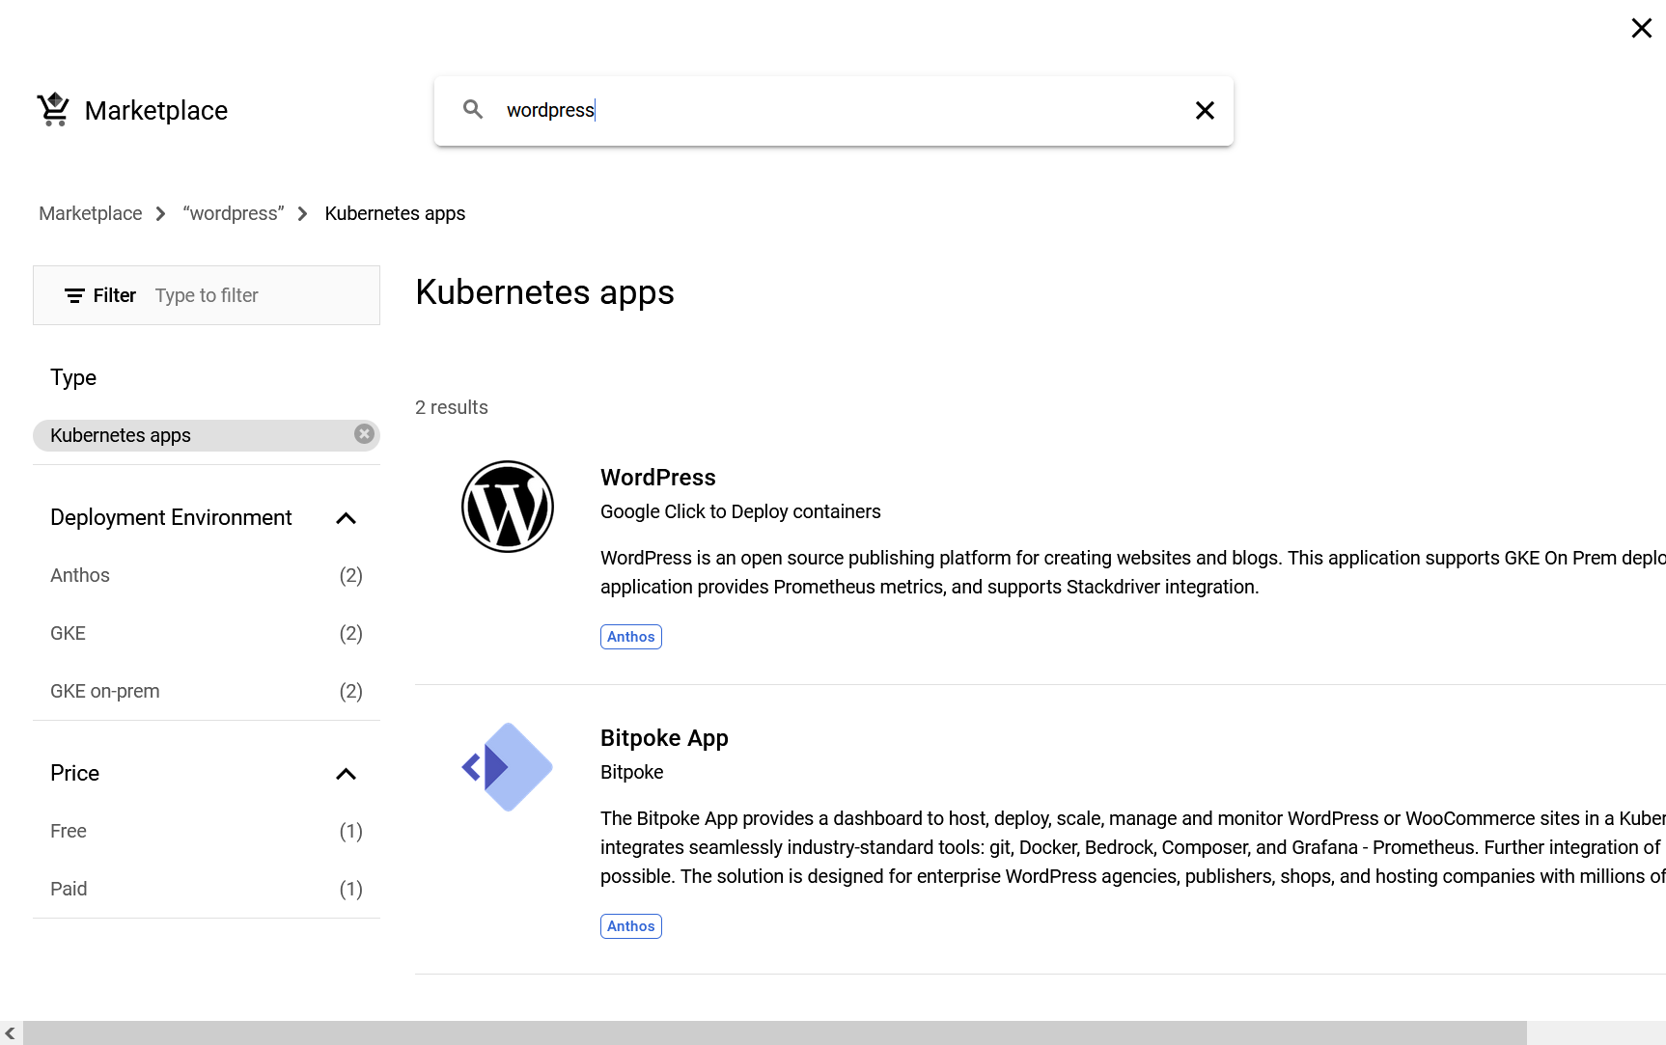Image resolution: width=1666 pixels, height=1045 pixels.
Task: Collapse the Price filter section
Action: coord(346,774)
